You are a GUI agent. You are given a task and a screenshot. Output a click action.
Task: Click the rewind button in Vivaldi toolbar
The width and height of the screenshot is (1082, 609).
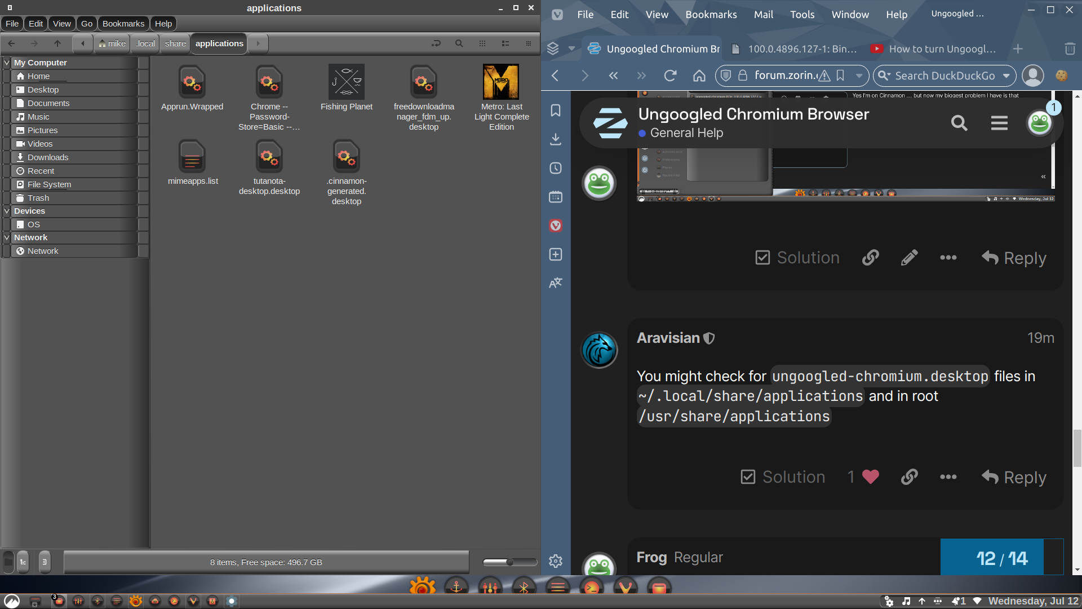[613, 76]
